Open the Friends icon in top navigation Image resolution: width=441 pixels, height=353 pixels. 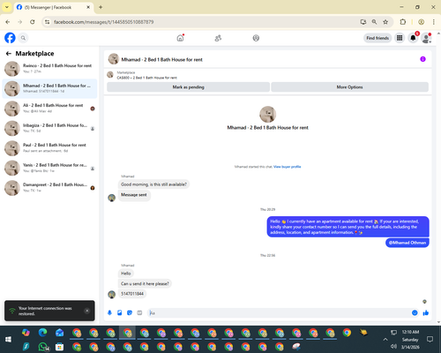pos(218,38)
